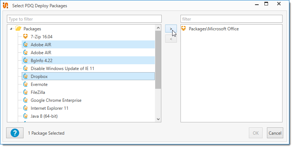Add selected packages with the > button
293x148 pixels.
tap(171, 29)
